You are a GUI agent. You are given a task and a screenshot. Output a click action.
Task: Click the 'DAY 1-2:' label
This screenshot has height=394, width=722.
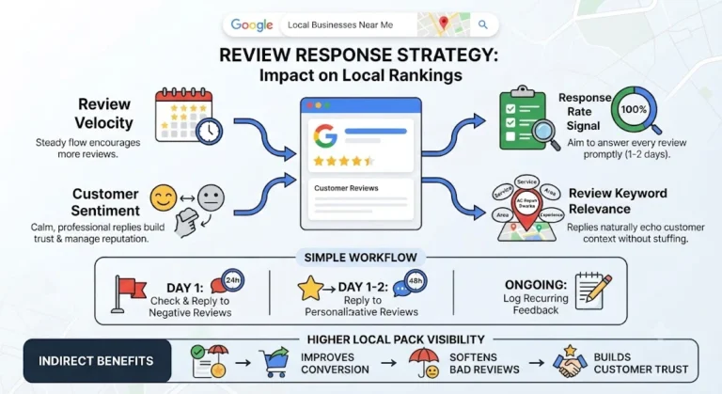[x=363, y=287]
